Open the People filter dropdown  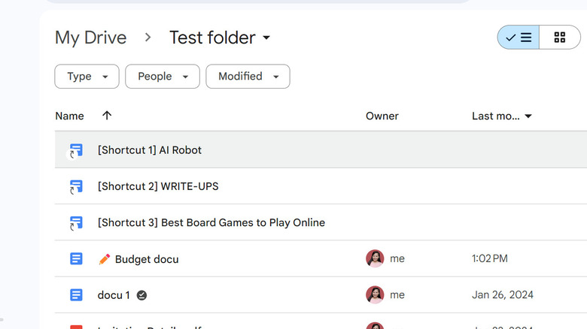coord(163,77)
